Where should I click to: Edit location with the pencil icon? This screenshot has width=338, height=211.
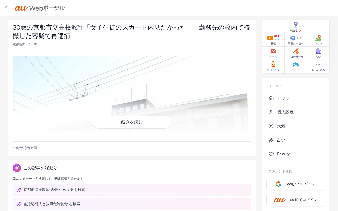pos(300,31)
